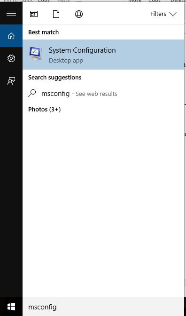186x316 pixels.
Task: Click the Desktop app subtitle text
Action: (x=66, y=61)
